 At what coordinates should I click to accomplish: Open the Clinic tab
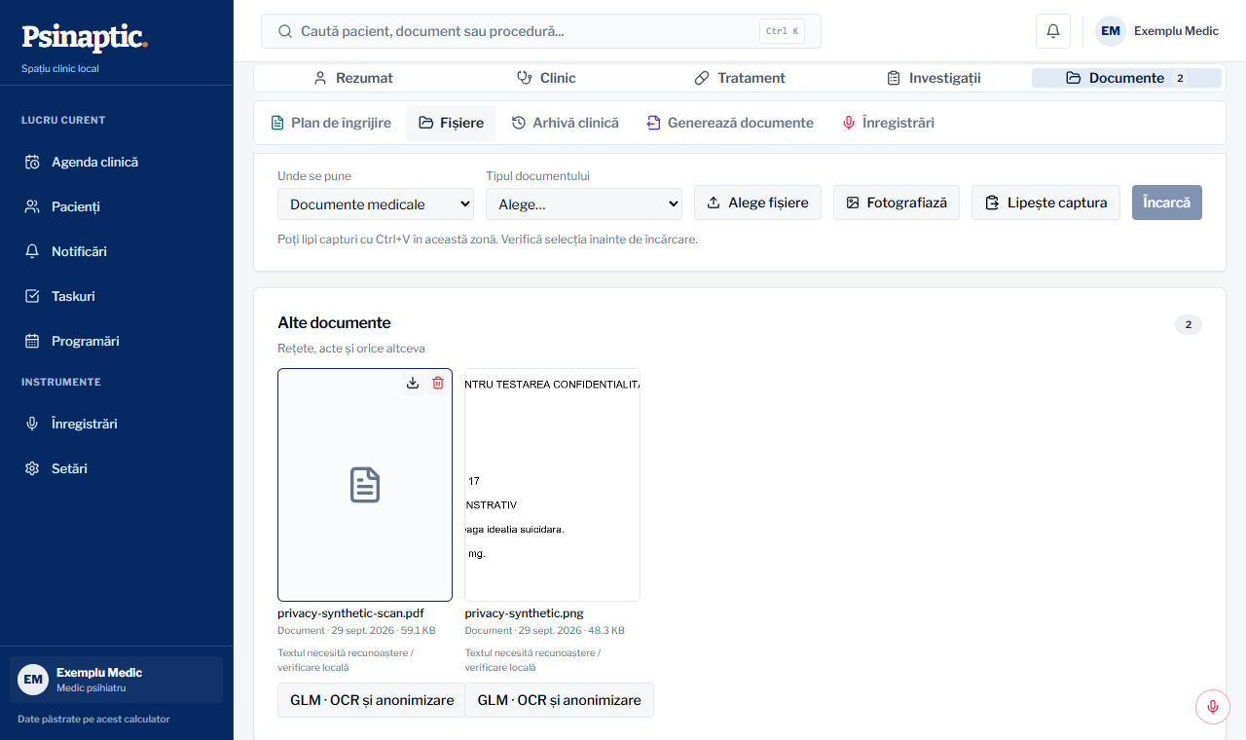coord(546,78)
